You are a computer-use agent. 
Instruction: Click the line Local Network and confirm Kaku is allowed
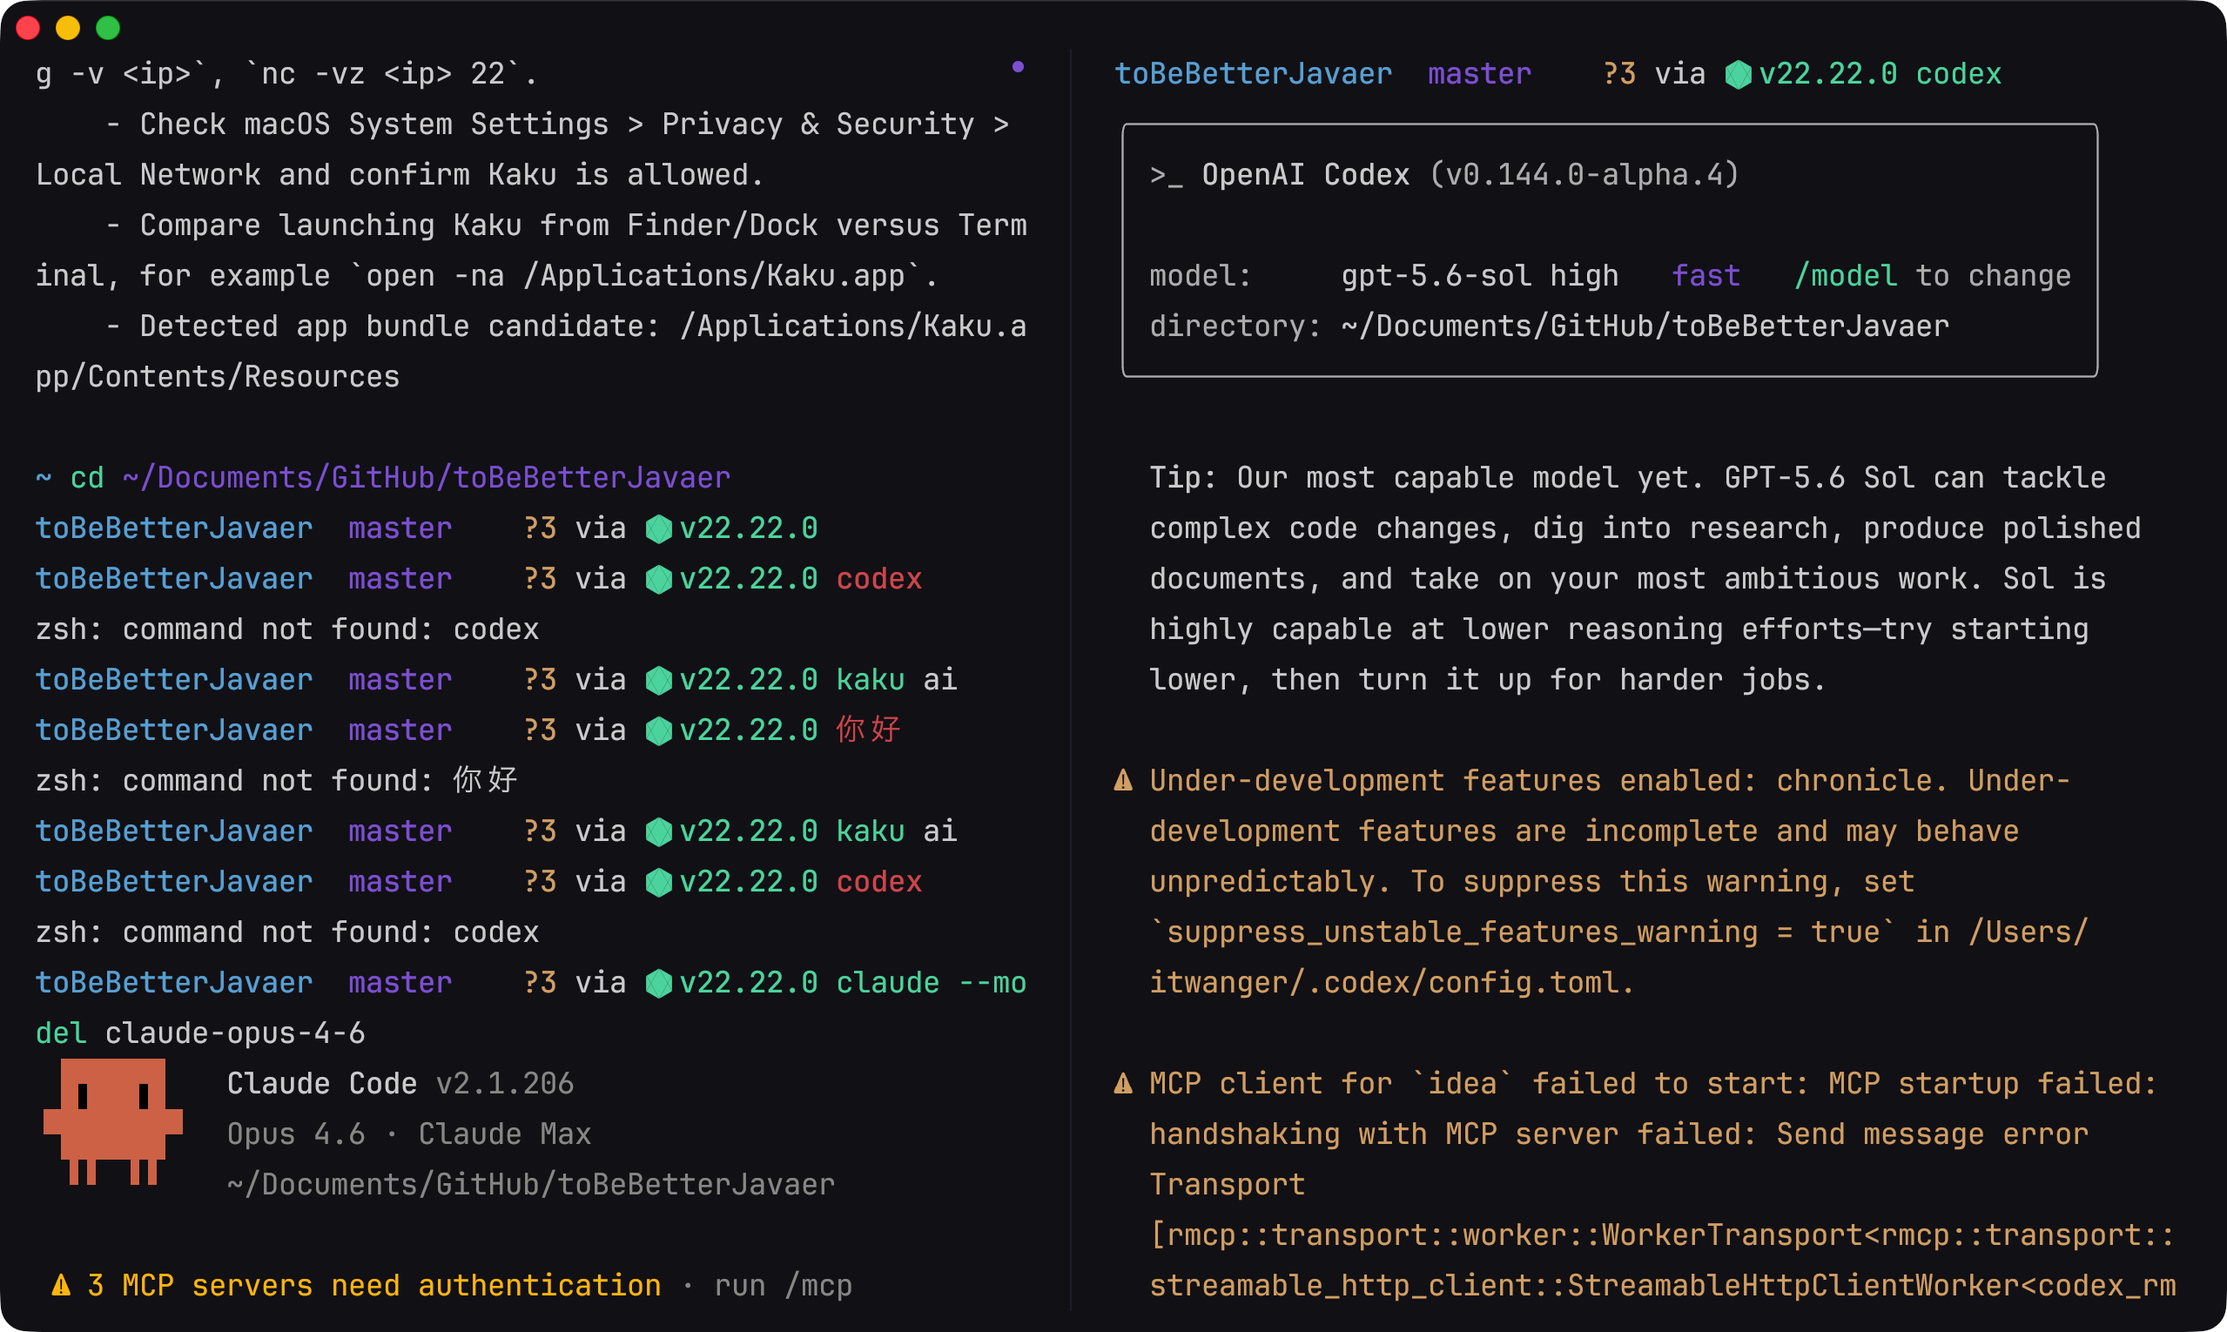400,174
